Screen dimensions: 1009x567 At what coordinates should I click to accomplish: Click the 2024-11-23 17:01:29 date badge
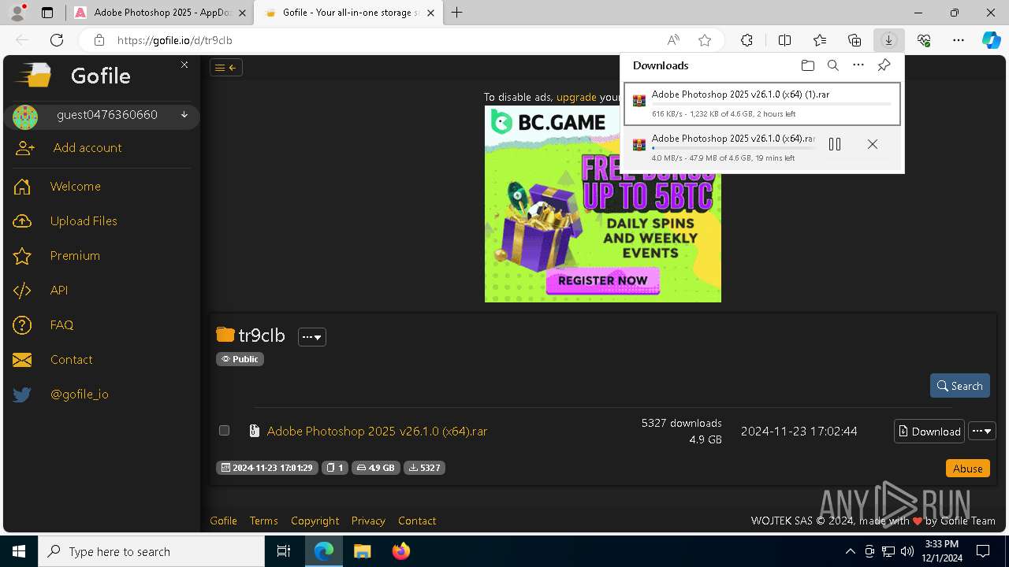(267, 468)
